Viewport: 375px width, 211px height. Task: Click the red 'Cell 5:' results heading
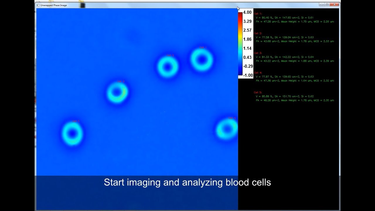[258, 92]
